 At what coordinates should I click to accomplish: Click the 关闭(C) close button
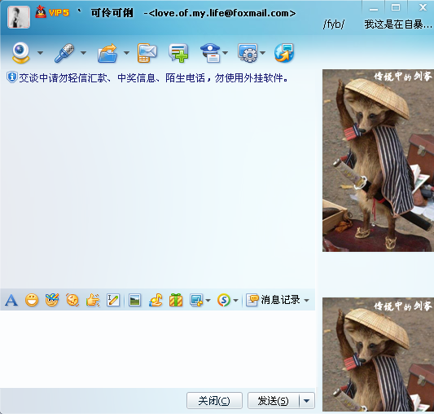coord(214,401)
